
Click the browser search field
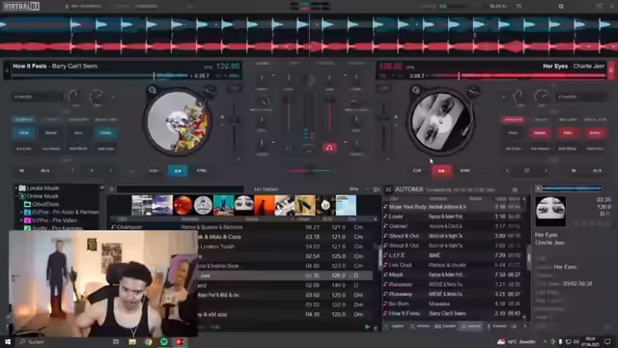(x=181, y=189)
